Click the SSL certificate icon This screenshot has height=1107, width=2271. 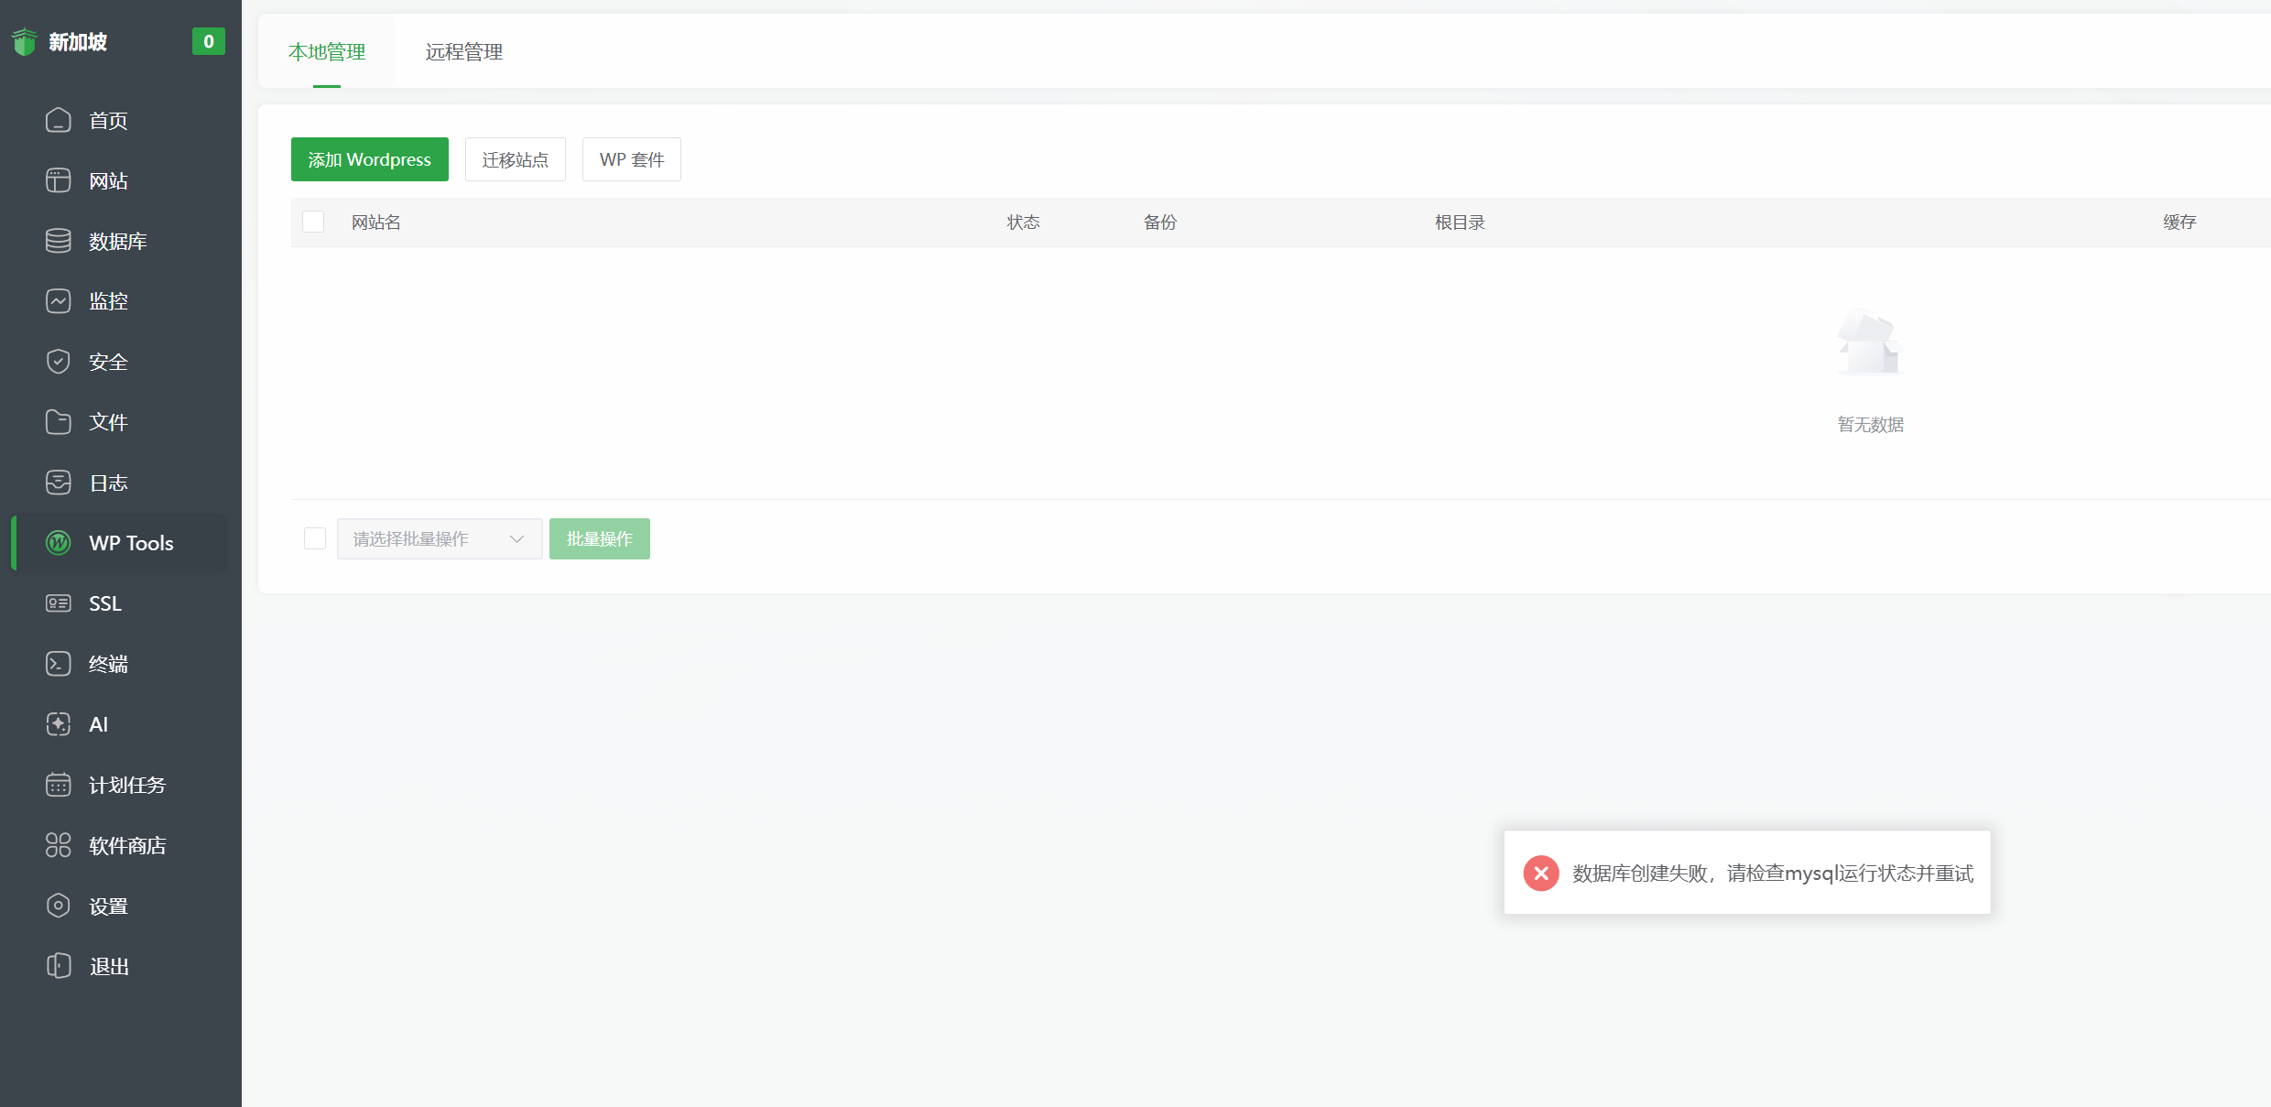point(59,603)
